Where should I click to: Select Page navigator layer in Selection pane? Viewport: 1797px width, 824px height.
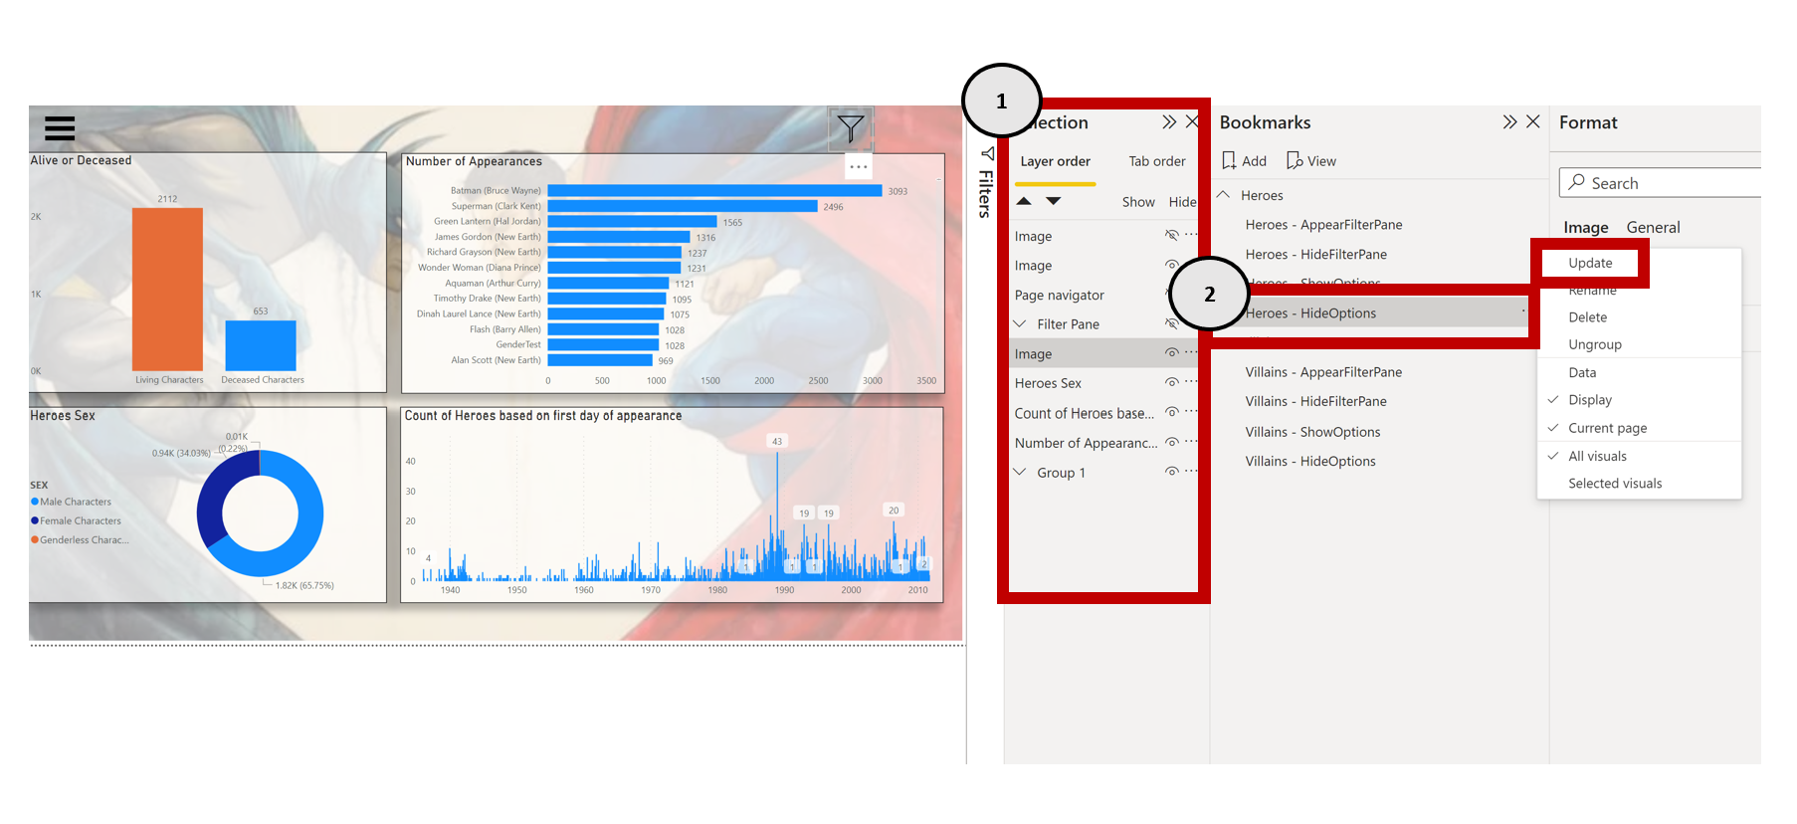1059,296
